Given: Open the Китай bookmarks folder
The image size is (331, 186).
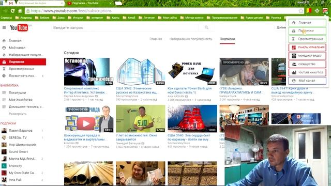Looking at the screenshot, I should [129, 18].
